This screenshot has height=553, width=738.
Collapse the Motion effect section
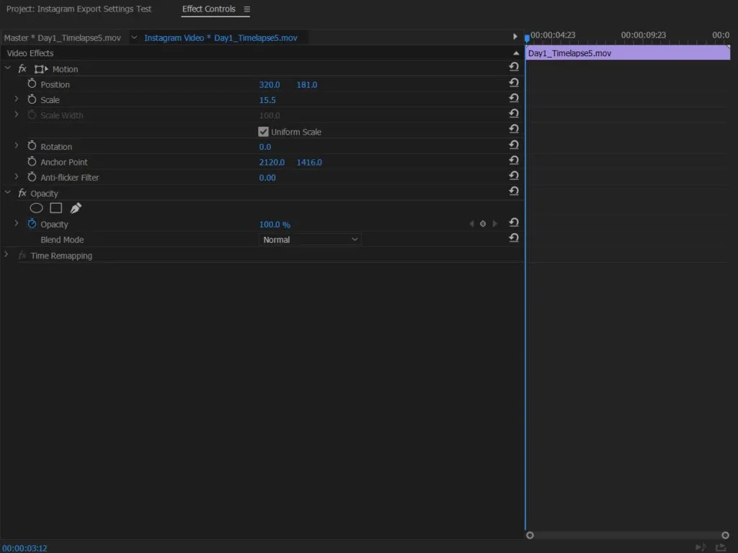click(x=8, y=68)
